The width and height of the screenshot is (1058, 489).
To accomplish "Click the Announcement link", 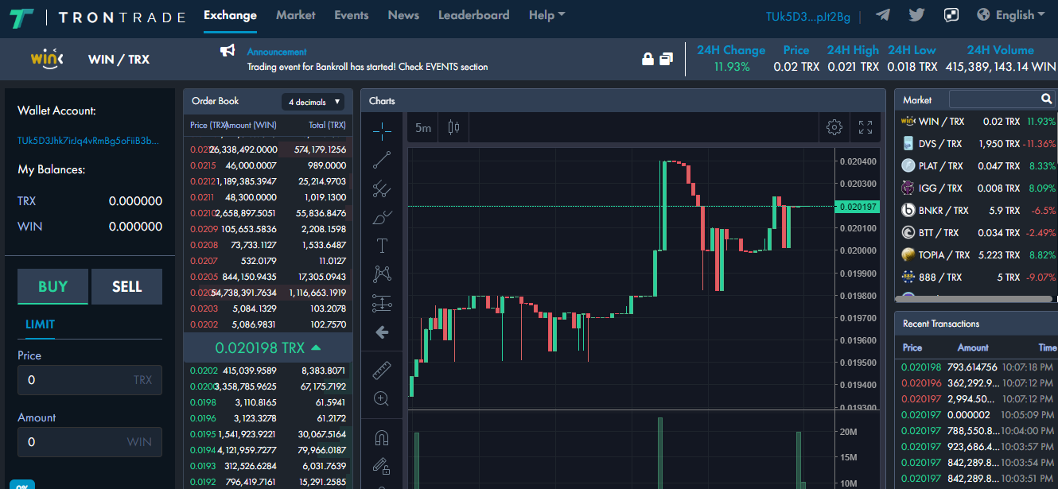I will coord(277,52).
